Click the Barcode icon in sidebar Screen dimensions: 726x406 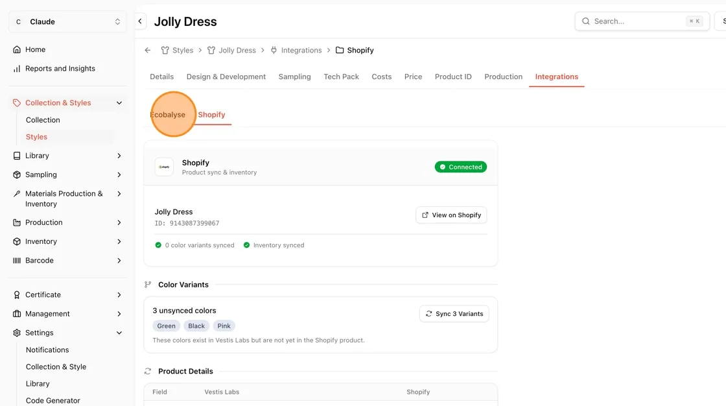[17, 261]
